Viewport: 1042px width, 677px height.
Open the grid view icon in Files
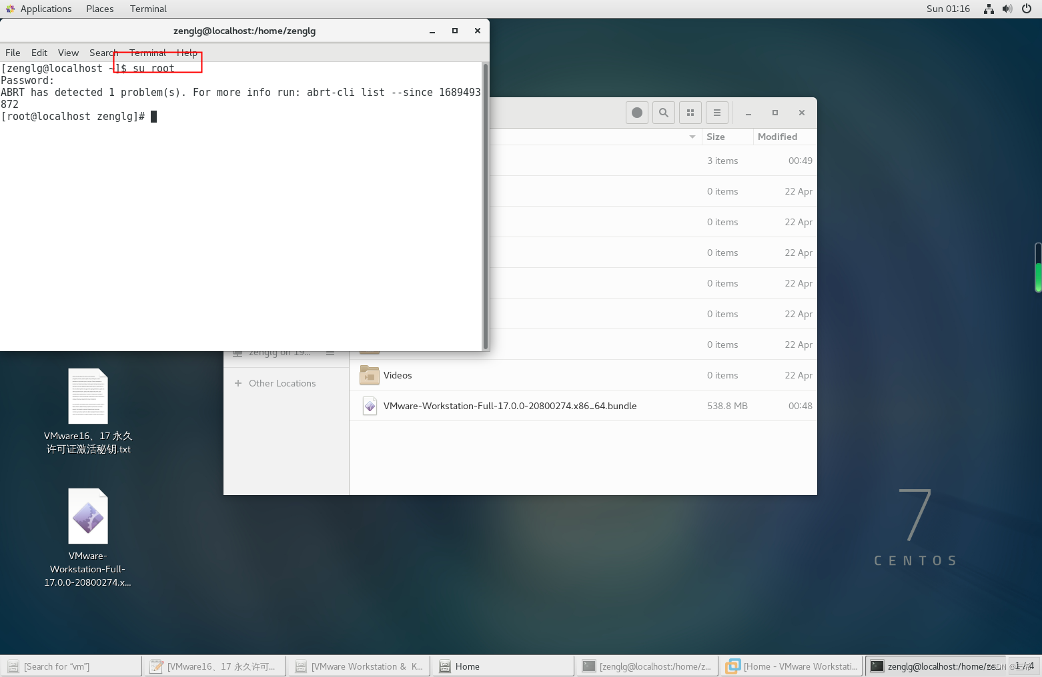690,113
